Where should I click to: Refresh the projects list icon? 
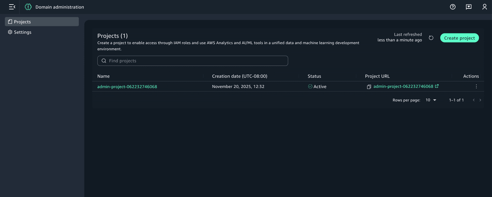pyautogui.click(x=431, y=38)
